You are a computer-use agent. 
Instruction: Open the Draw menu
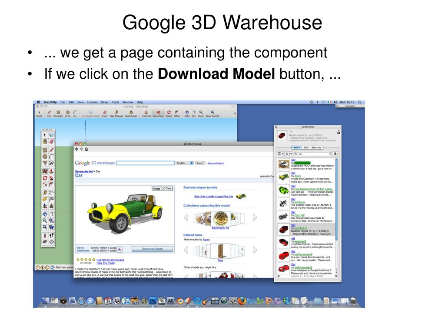(105, 102)
